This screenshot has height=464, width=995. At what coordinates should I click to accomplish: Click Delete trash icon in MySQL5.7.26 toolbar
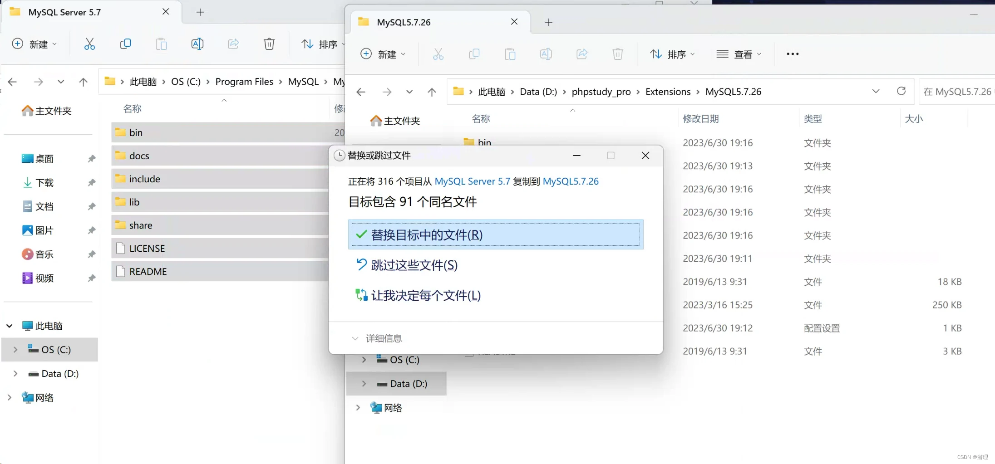coord(618,54)
